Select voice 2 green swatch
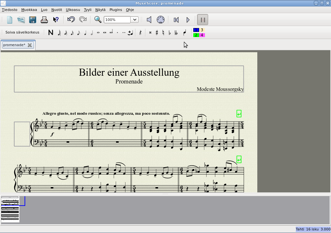Viewport: 331px width, 233px height. click(196, 35)
